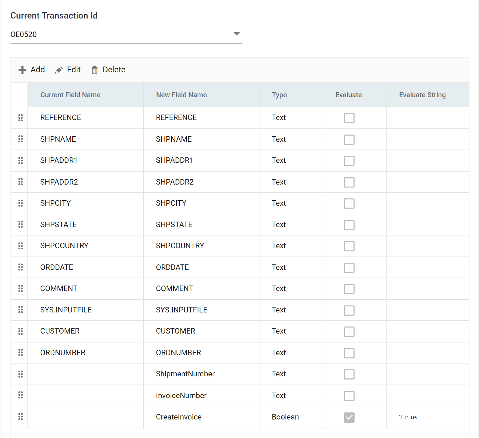479x438 pixels.
Task: Check Evaluate box for SHPADDR2
Action: (349, 182)
